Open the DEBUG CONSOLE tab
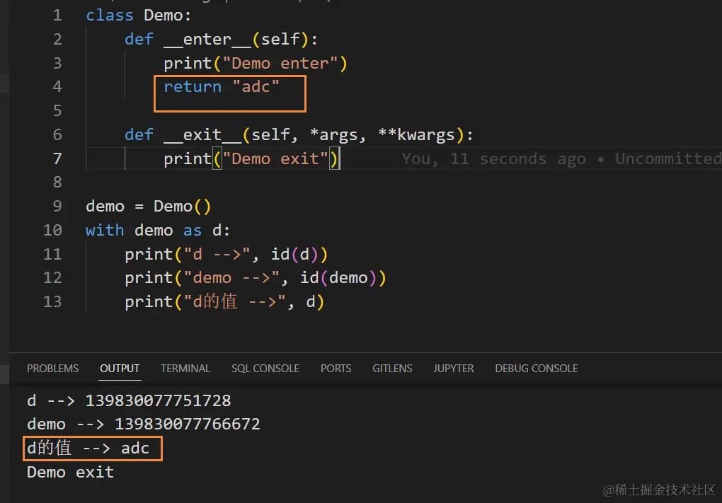This screenshot has width=722, height=503. 537,368
